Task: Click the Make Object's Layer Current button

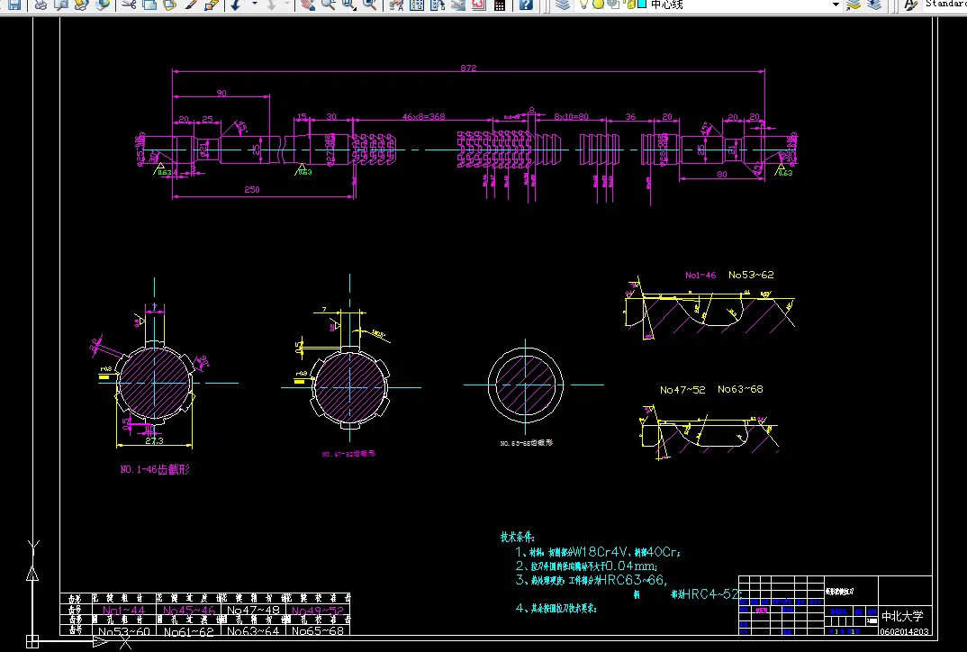Action: [x=853, y=5]
